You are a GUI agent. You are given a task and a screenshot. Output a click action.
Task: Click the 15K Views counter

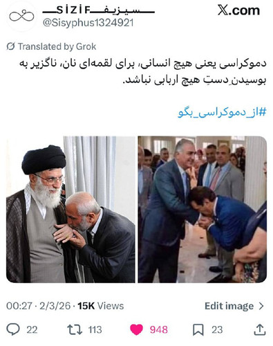pyautogui.click(x=101, y=306)
